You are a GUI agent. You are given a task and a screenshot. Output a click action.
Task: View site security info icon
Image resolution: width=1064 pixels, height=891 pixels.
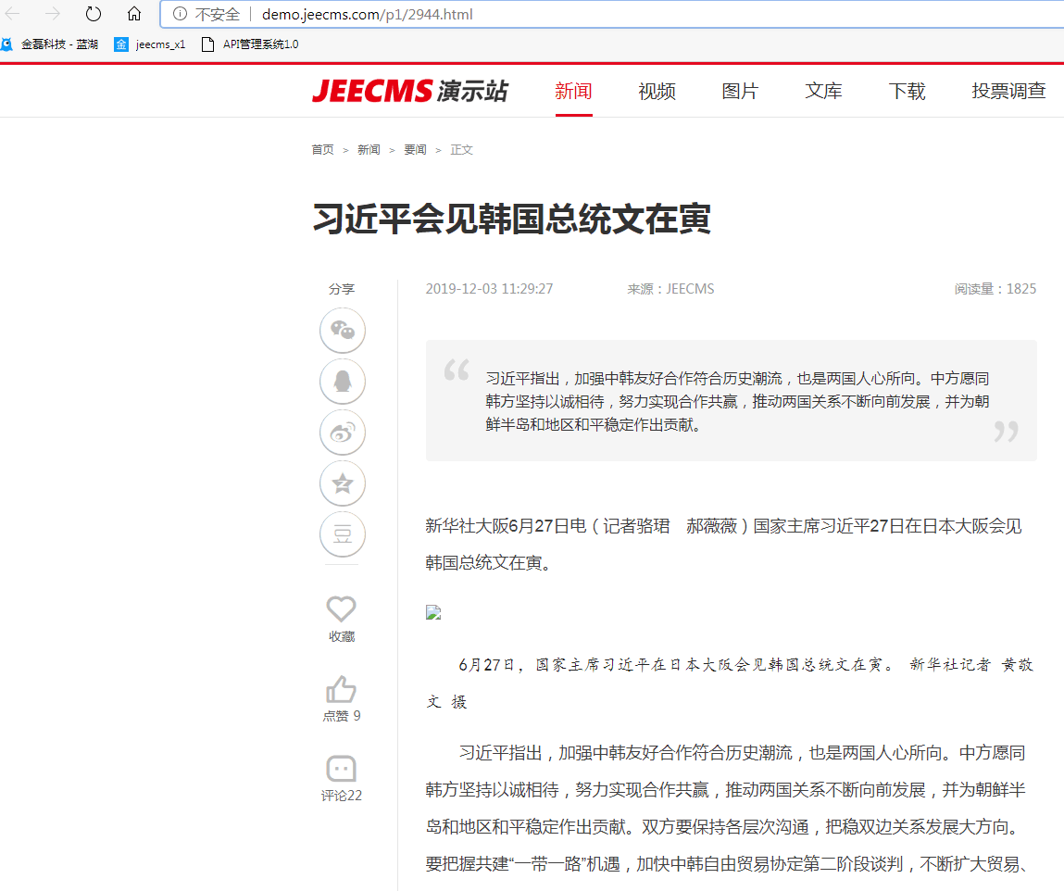(x=180, y=14)
